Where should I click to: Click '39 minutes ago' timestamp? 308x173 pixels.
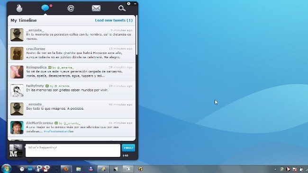tap(121, 86)
